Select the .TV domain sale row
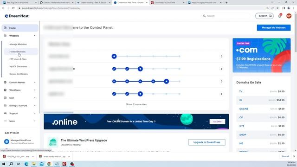The width and height of the screenshot is (297, 167). tap(262, 91)
